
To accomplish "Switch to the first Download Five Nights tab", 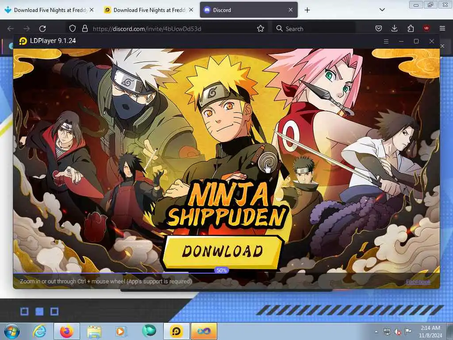I will point(49,10).
